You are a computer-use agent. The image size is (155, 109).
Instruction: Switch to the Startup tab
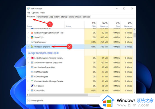coord(64,17)
